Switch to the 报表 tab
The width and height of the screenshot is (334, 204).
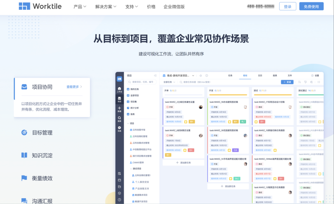click(x=275, y=76)
